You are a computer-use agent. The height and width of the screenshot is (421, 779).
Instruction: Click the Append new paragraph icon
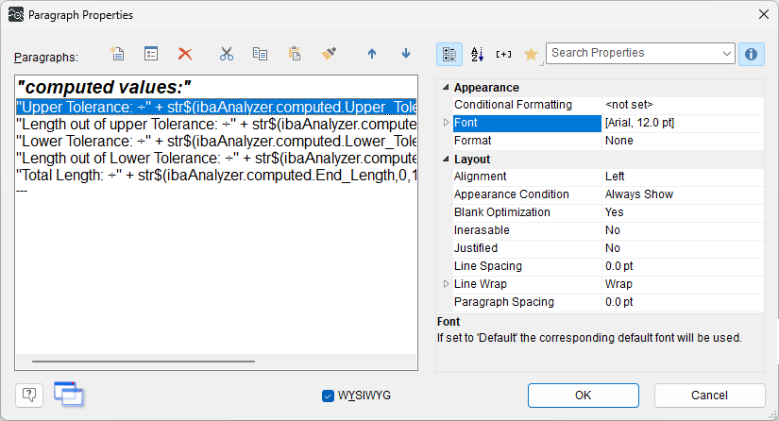tap(117, 54)
